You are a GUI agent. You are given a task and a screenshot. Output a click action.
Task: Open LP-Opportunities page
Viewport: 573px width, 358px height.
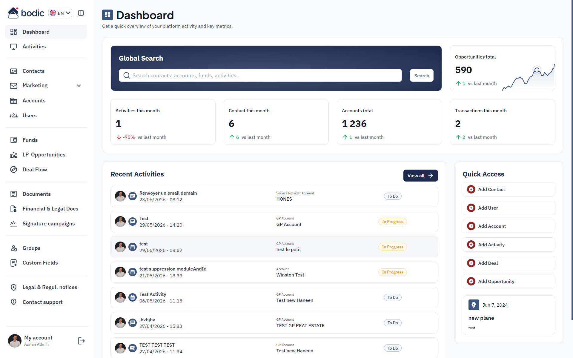point(46,155)
